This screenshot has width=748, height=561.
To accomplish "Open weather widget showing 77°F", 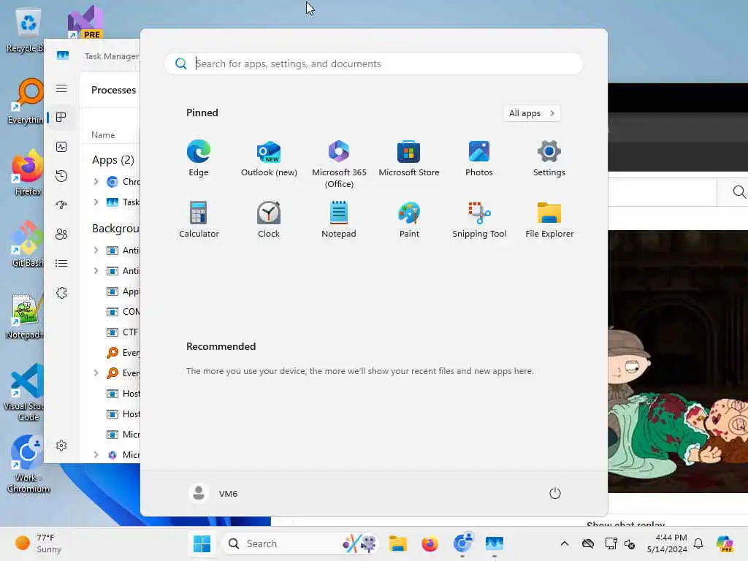I will [38, 543].
